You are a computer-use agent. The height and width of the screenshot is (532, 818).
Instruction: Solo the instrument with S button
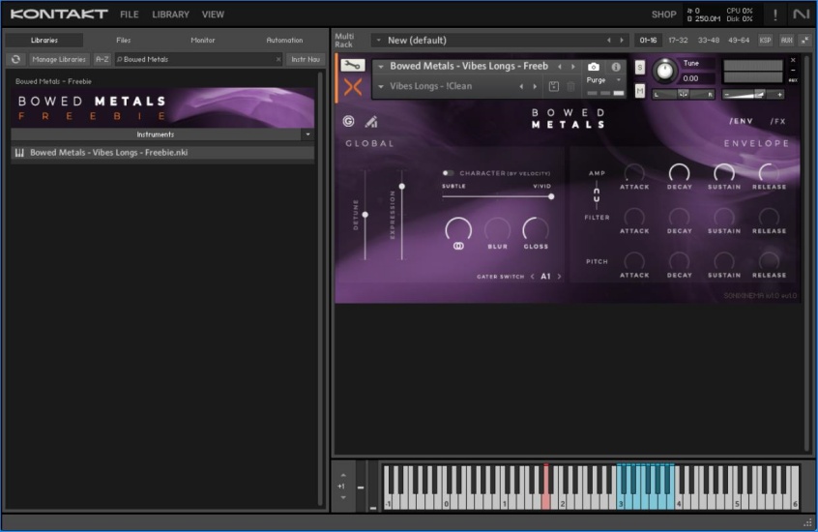pyautogui.click(x=640, y=68)
